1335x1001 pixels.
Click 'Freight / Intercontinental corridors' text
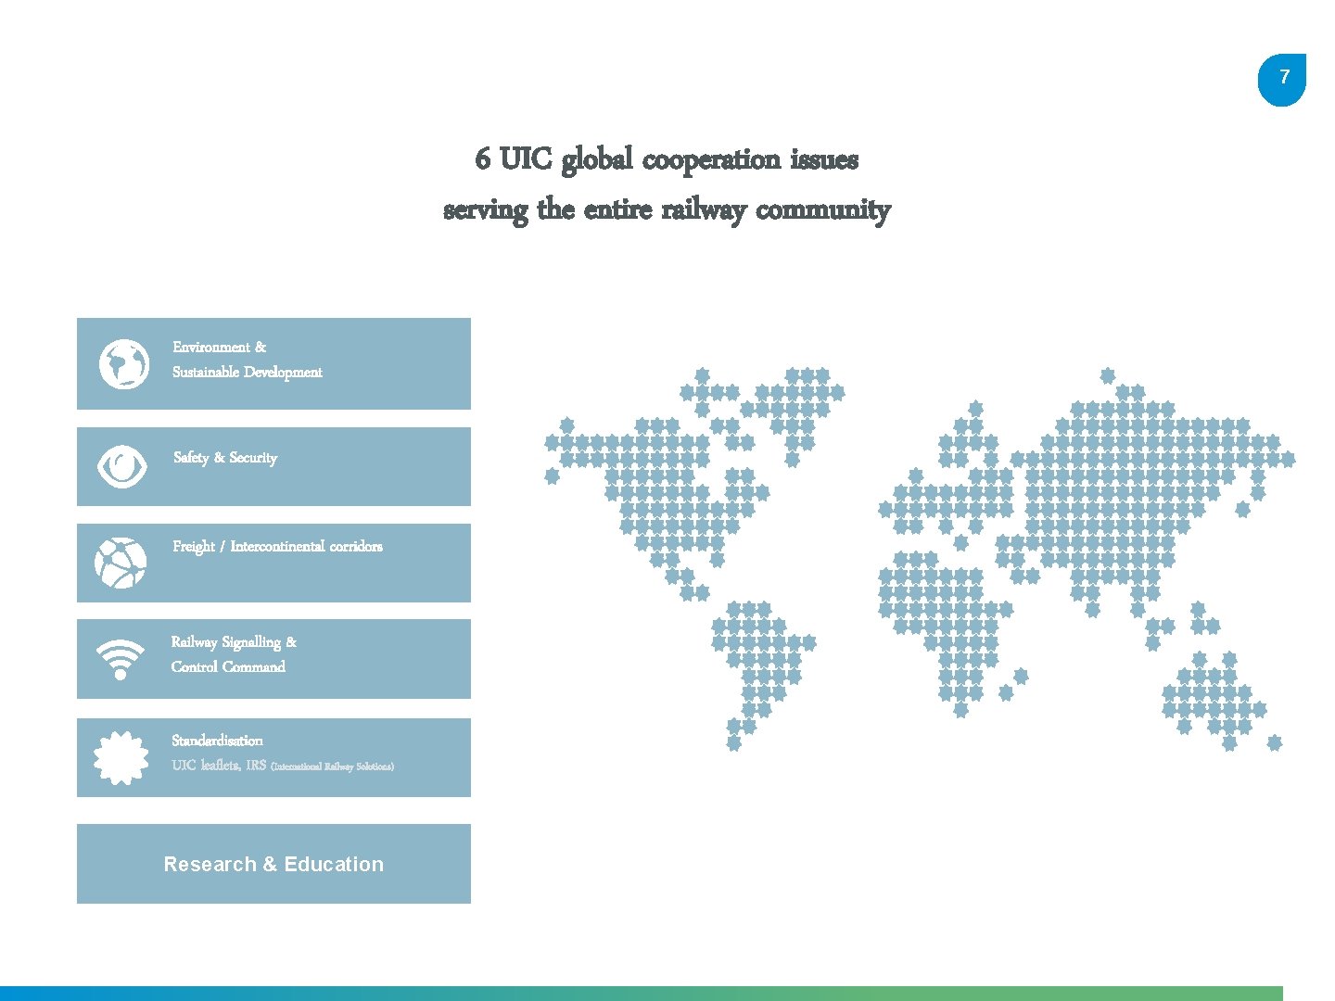pyautogui.click(x=277, y=547)
